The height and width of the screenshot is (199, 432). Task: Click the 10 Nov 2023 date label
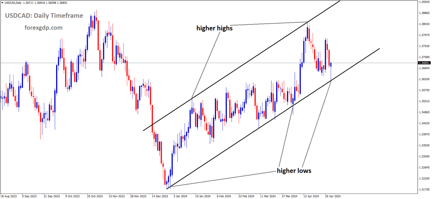coord(117,196)
